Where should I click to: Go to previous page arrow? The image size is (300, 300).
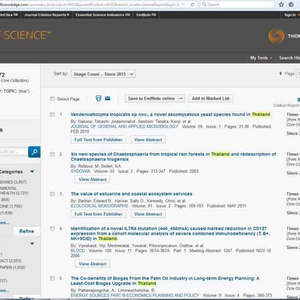[280, 74]
